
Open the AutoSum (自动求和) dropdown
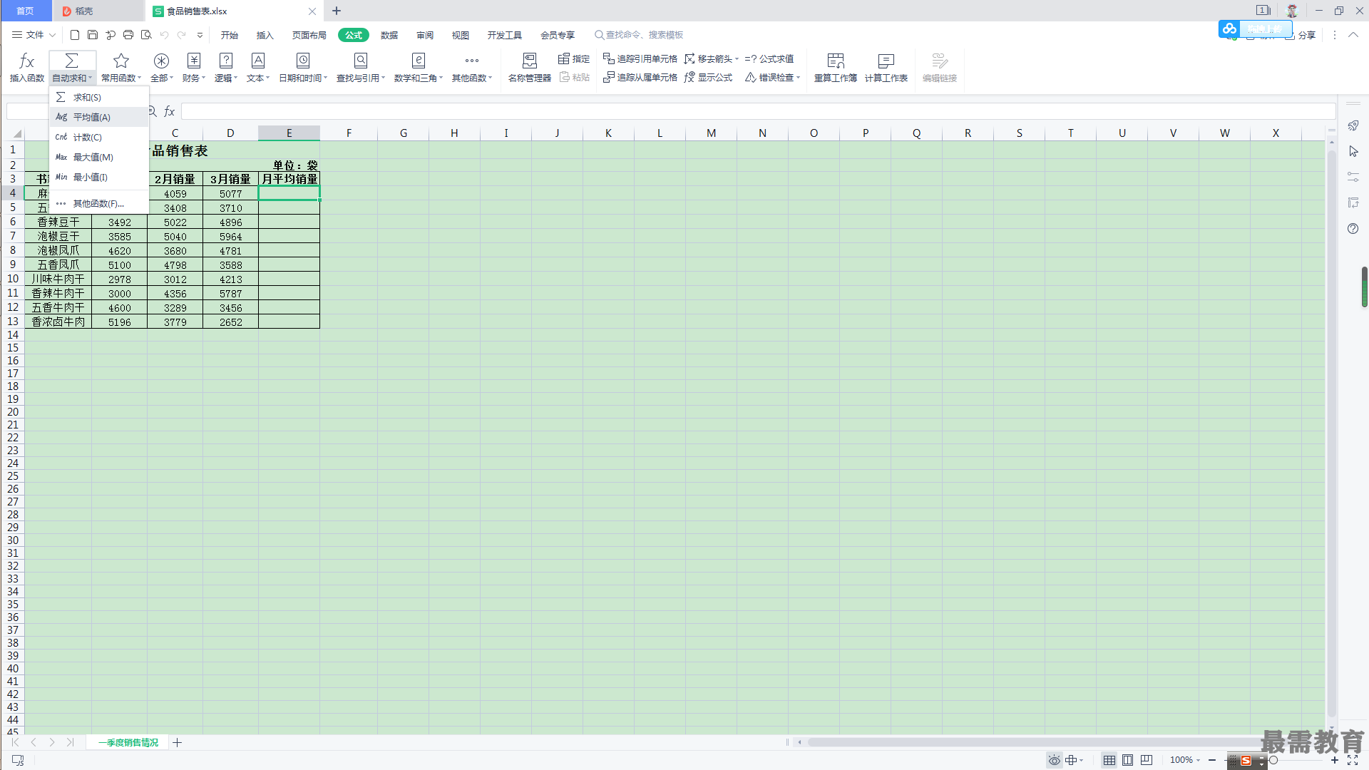click(72, 68)
